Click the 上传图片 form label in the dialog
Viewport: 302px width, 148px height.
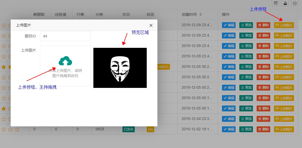29,50
